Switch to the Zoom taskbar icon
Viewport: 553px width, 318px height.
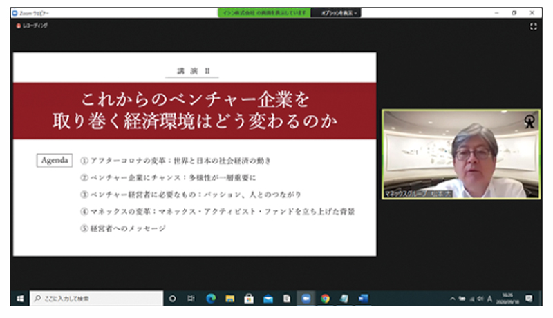coord(305,299)
